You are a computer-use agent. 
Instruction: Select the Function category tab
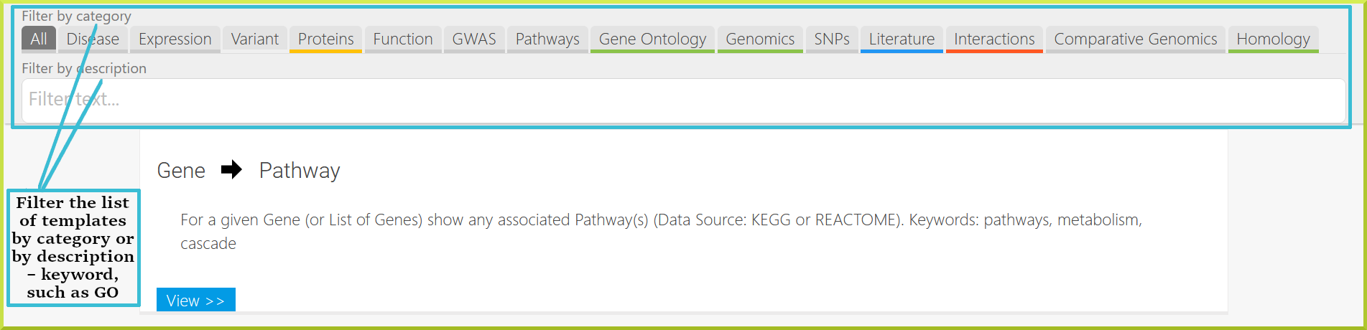click(402, 39)
